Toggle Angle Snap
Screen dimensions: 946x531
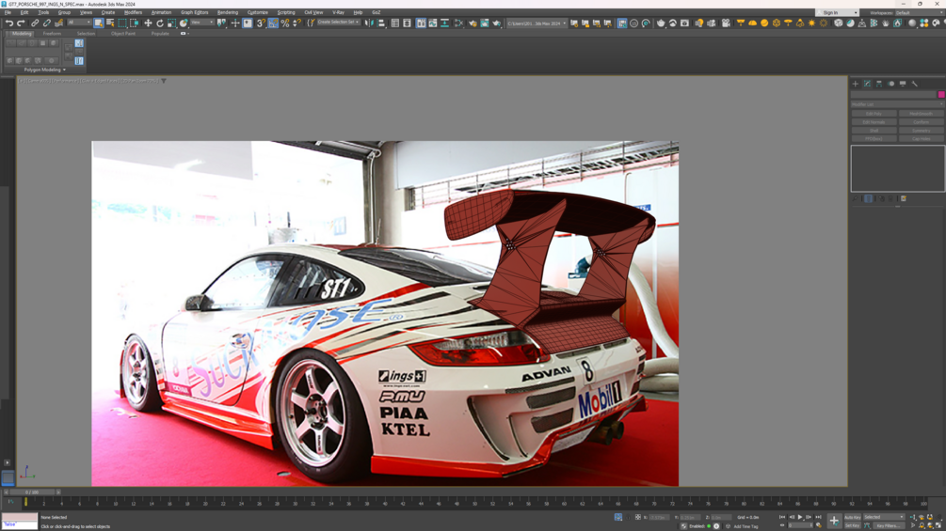click(x=273, y=23)
